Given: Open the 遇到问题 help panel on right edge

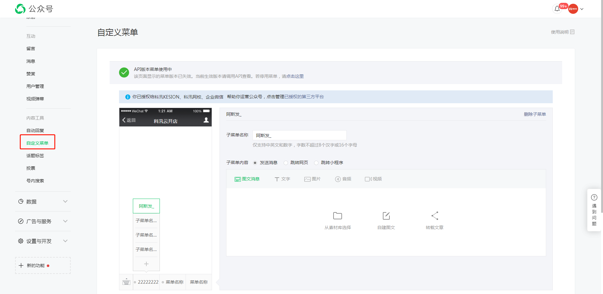Looking at the screenshot, I should click(x=594, y=210).
